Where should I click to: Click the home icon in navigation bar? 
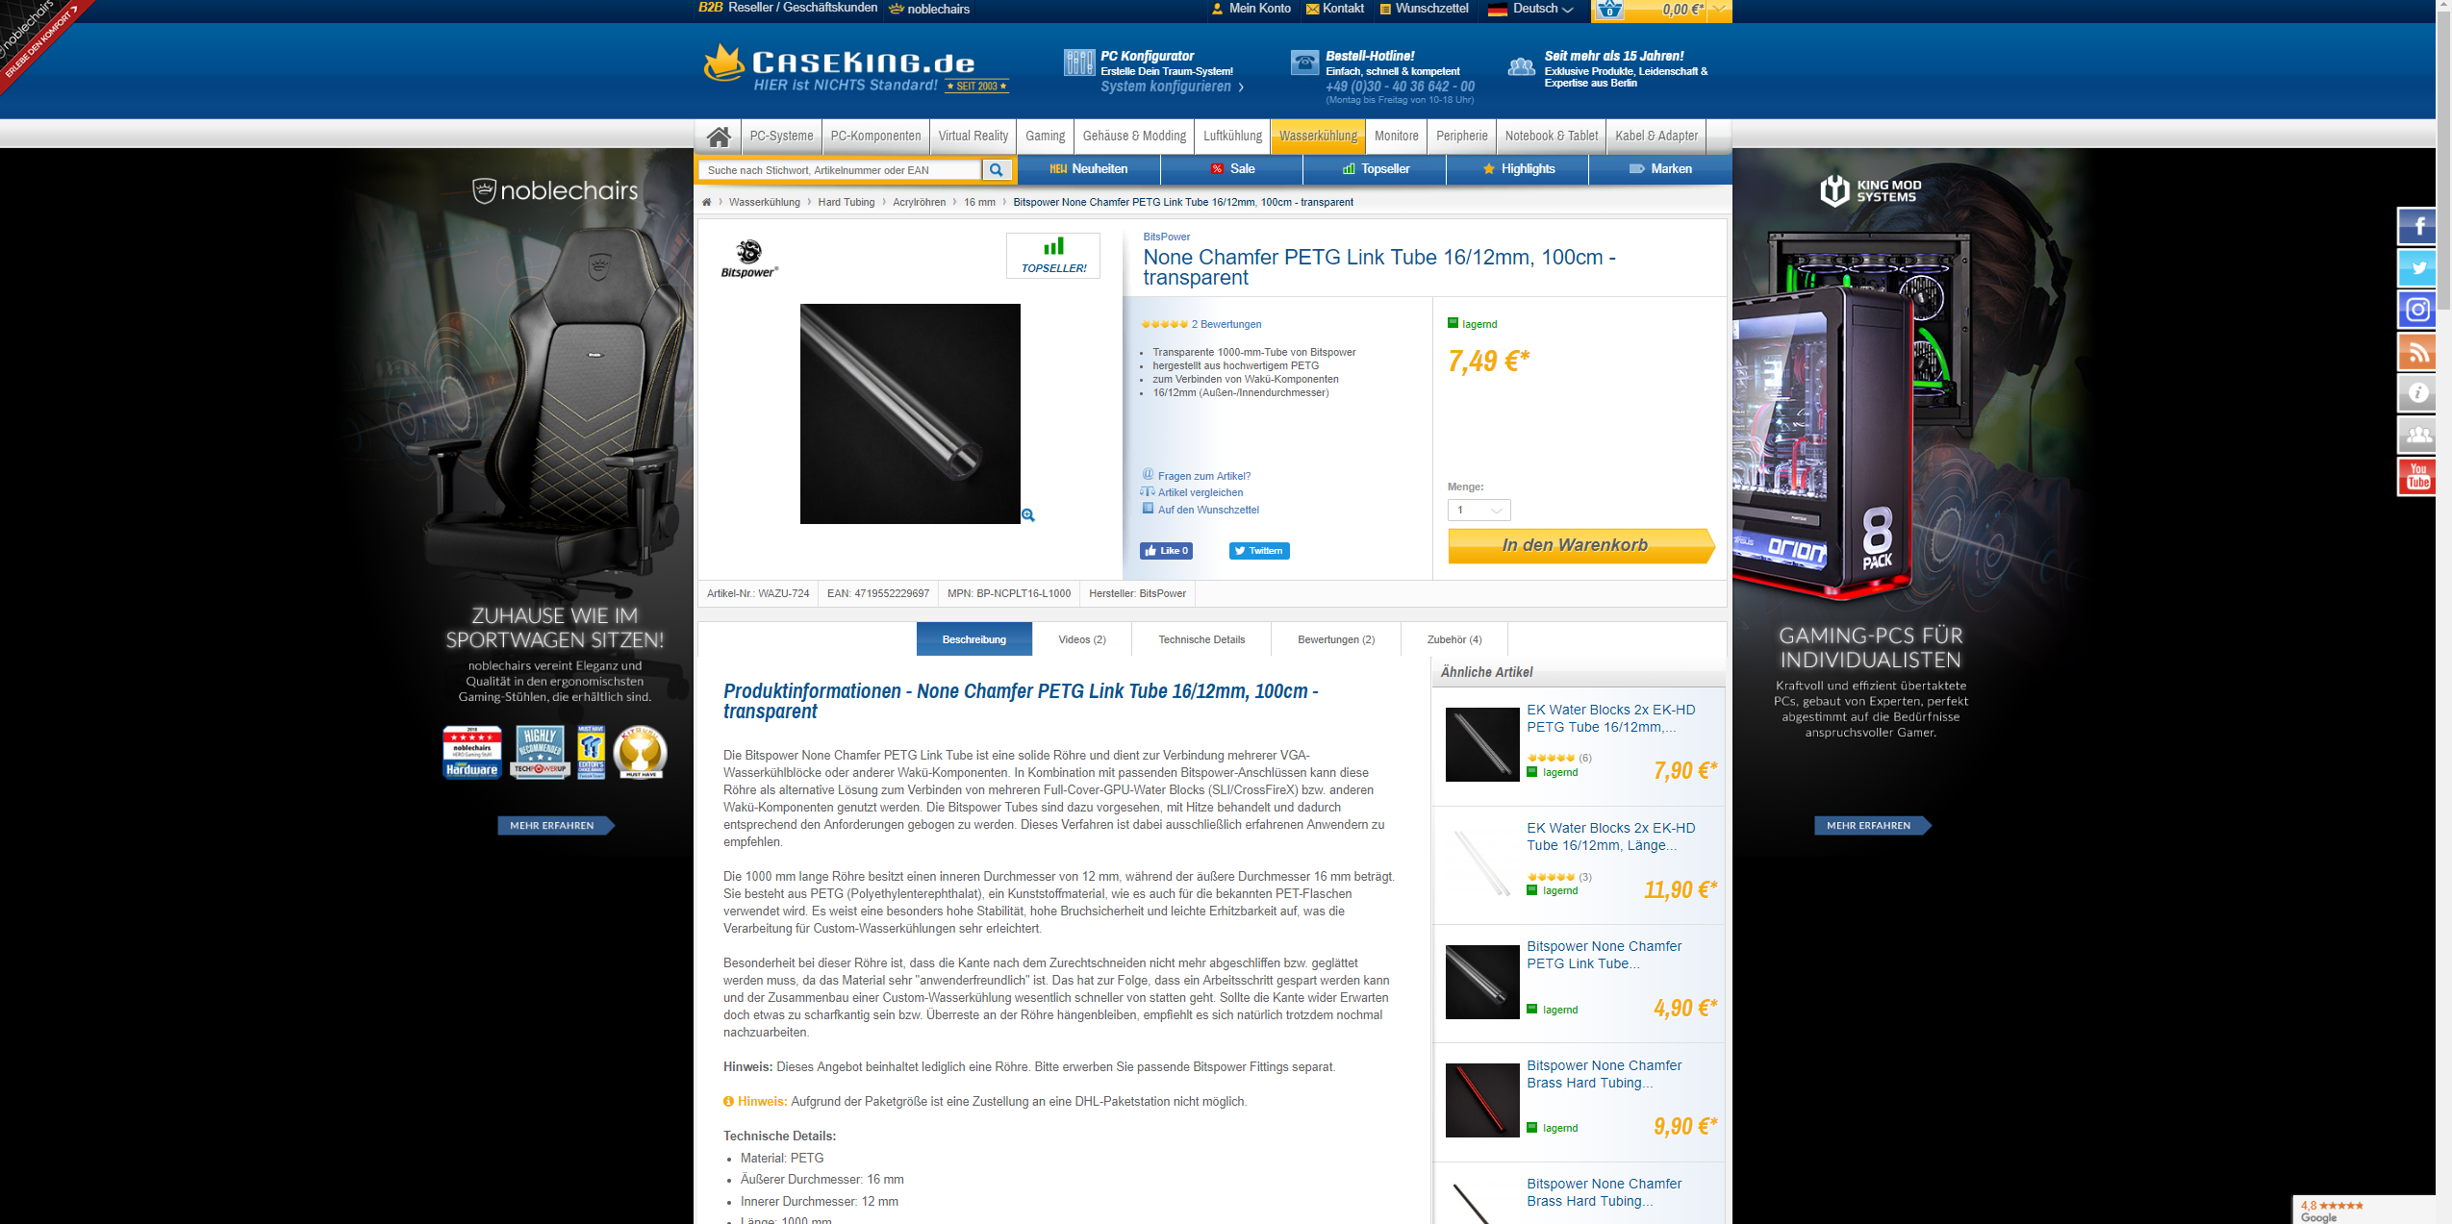pyautogui.click(x=719, y=137)
